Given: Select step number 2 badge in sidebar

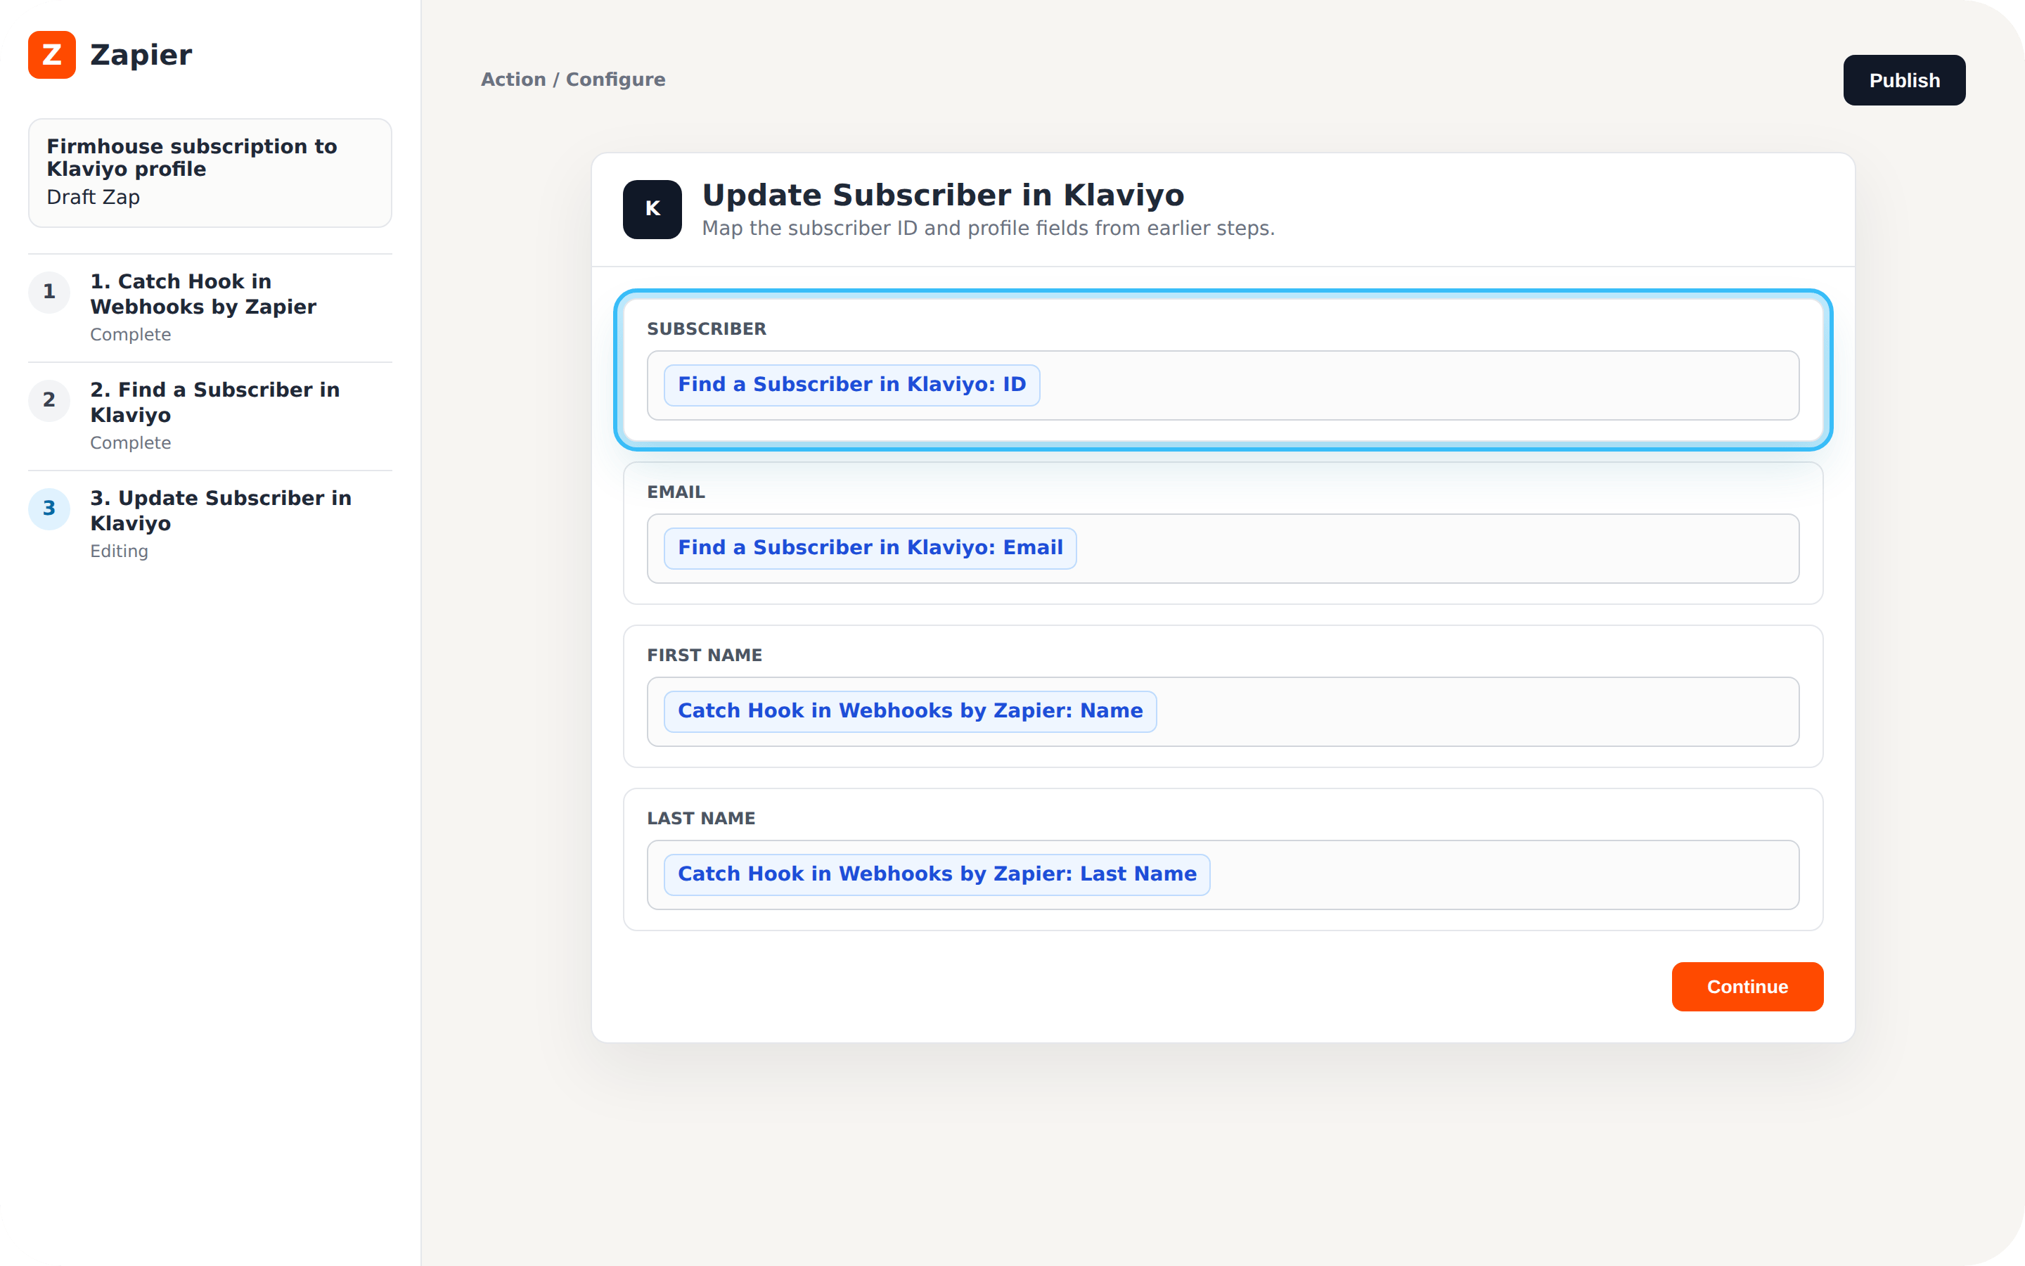Looking at the screenshot, I should pyautogui.click(x=49, y=400).
